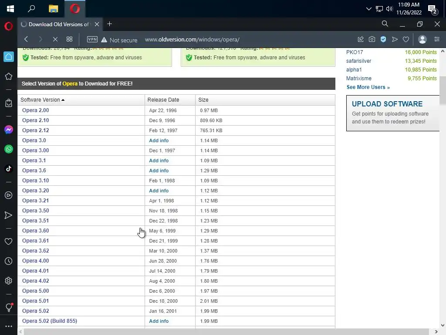The height and width of the screenshot is (335, 446).
Task: Take a snapshot with camera icon
Action: (372, 39)
